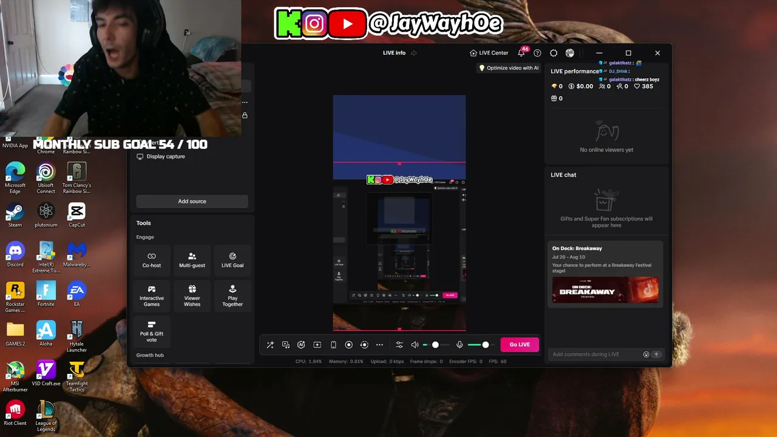Open the Riot Client desktop shortcut

coord(15,413)
